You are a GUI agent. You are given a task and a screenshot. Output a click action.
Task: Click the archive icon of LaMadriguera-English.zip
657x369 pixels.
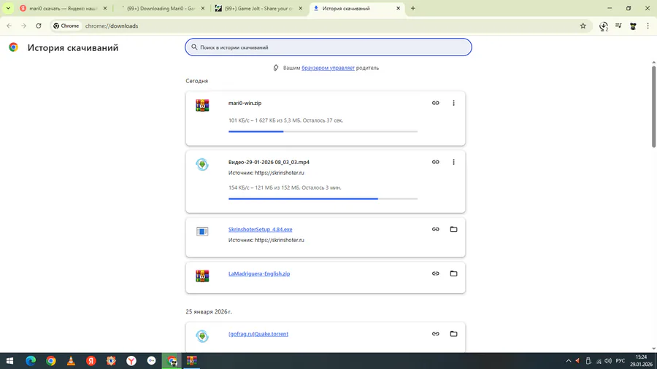[x=202, y=276]
